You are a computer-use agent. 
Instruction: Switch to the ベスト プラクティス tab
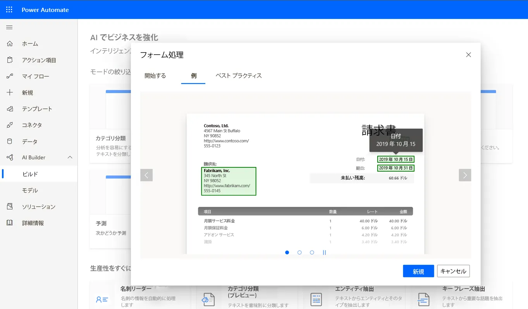coord(239,76)
